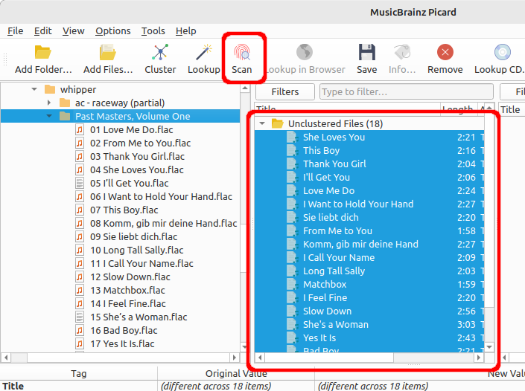This screenshot has height=391, width=525.
Task: Click the Add Folder toolbar icon
Action: [x=43, y=53]
